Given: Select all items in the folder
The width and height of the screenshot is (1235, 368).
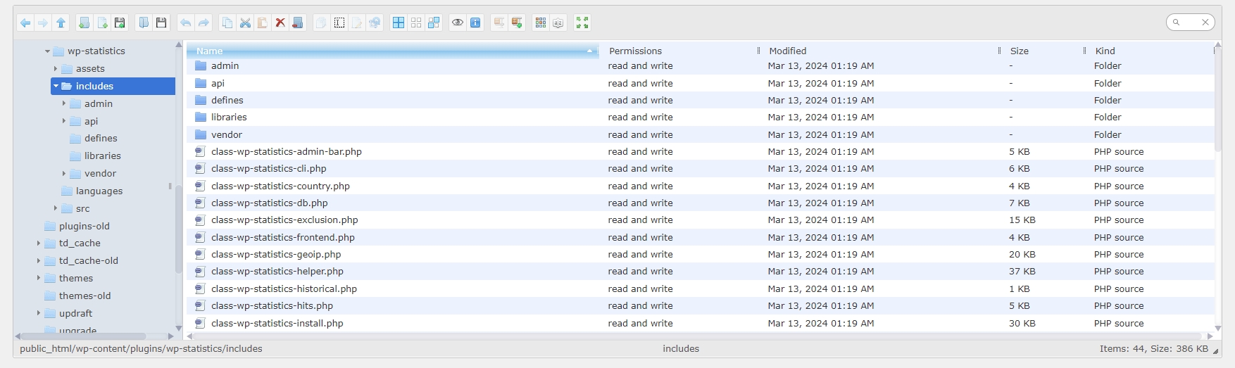Looking at the screenshot, I should click(399, 23).
